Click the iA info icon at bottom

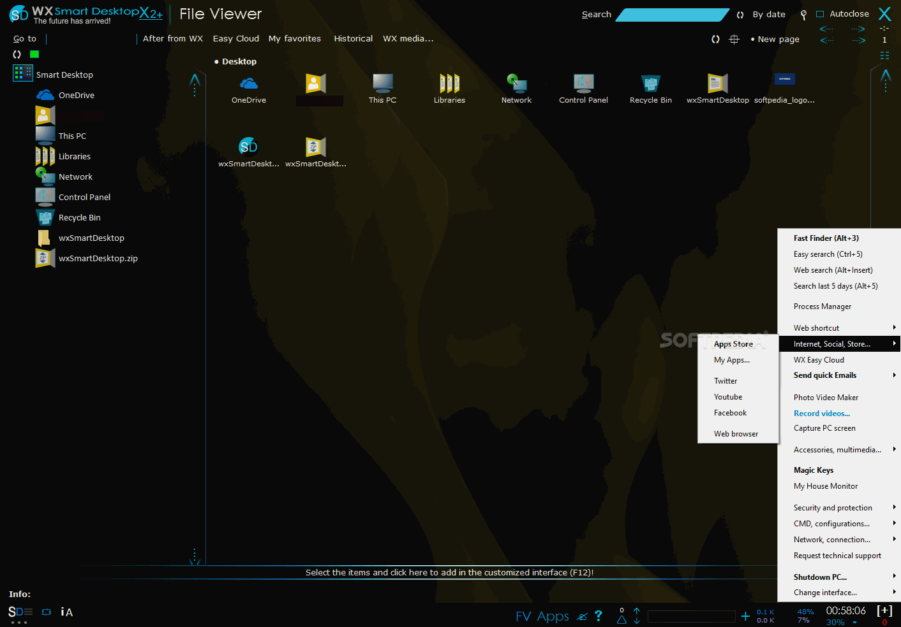[66, 612]
